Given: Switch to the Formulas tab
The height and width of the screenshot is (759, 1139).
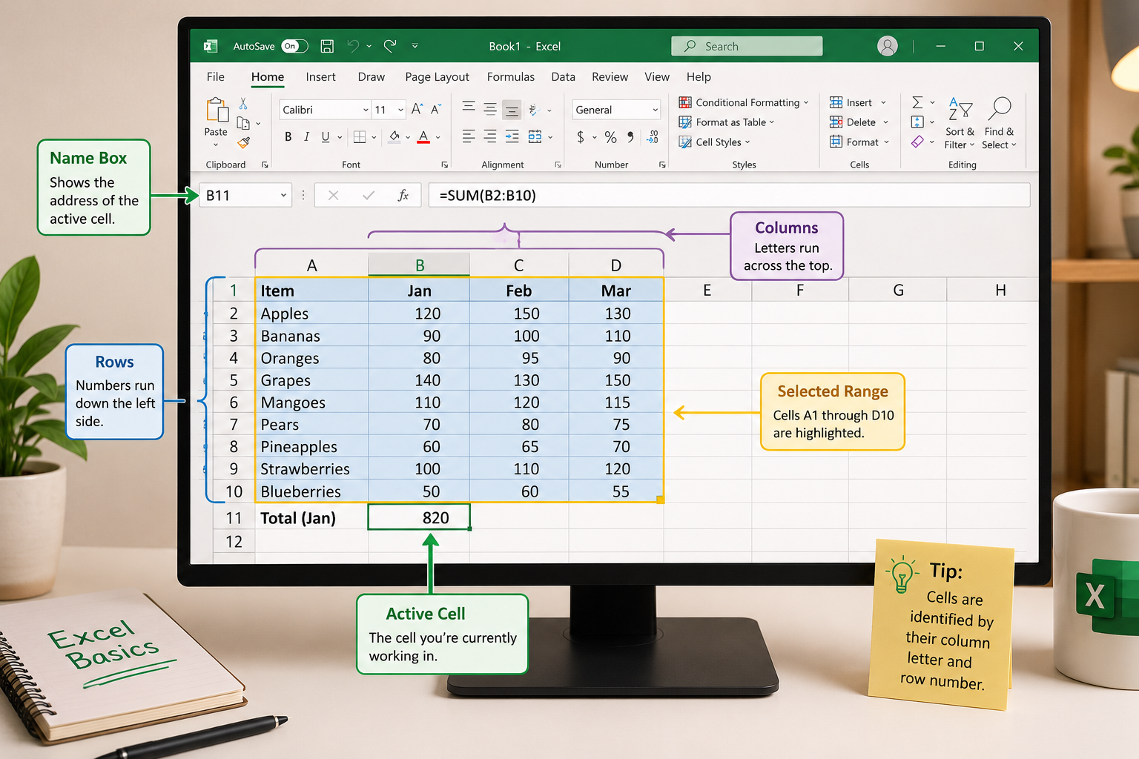Looking at the screenshot, I should (510, 76).
